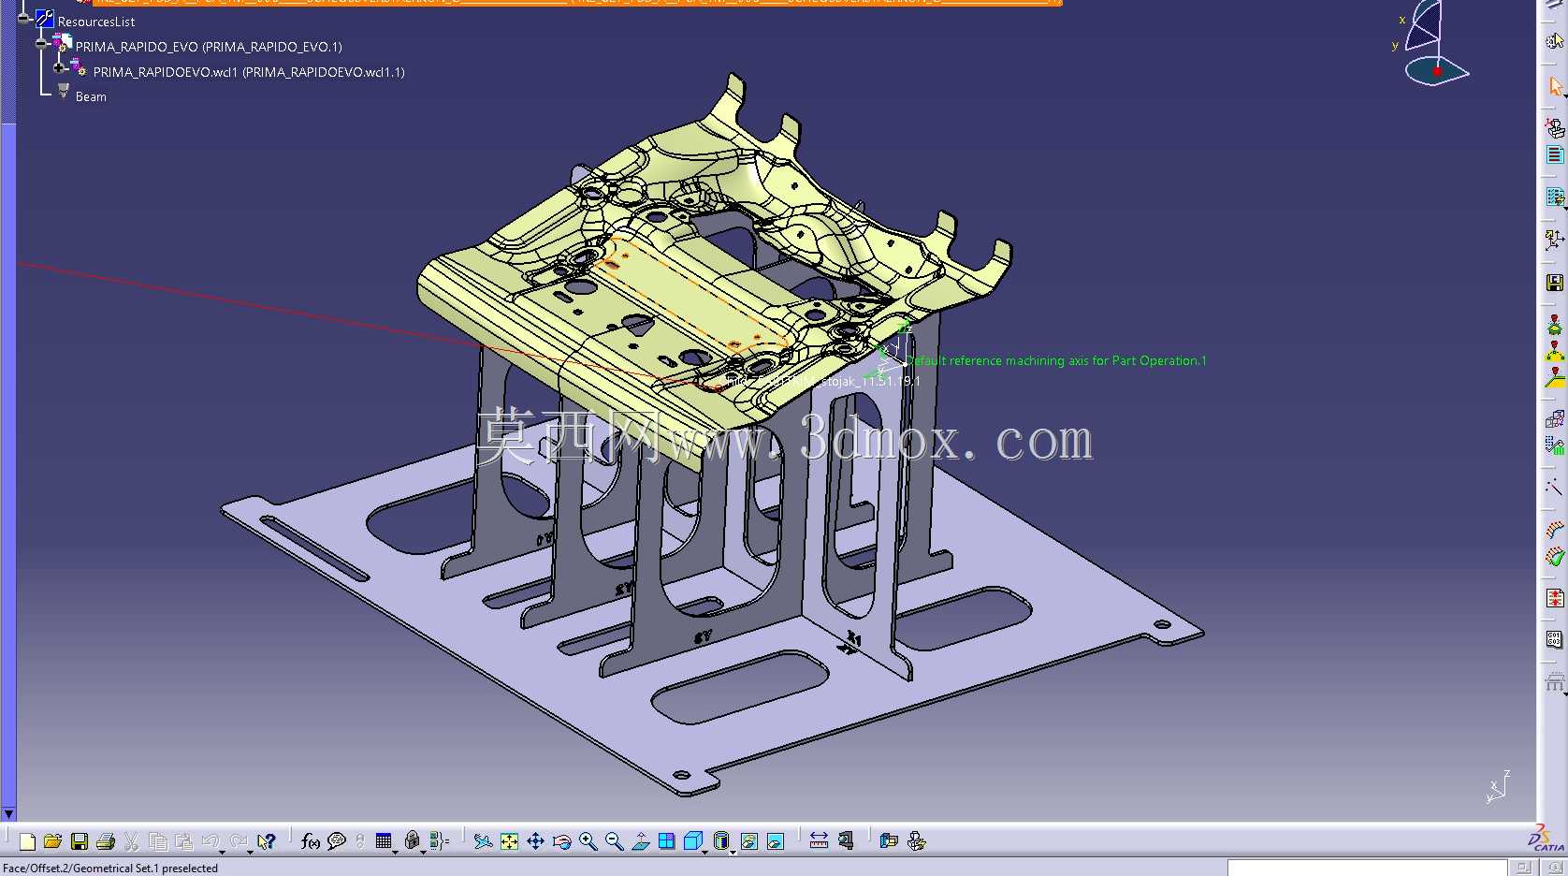1568x876 pixels.
Task: Select PRIMA_RAPIDO_EVO (PRIMA_RAPIDO_EVO.1) tree item
Action: (x=209, y=47)
